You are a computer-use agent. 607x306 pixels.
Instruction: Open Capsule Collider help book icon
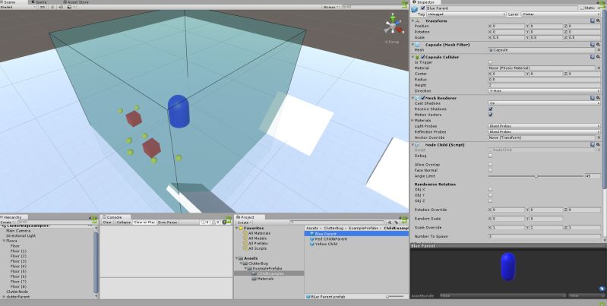point(593,57)
